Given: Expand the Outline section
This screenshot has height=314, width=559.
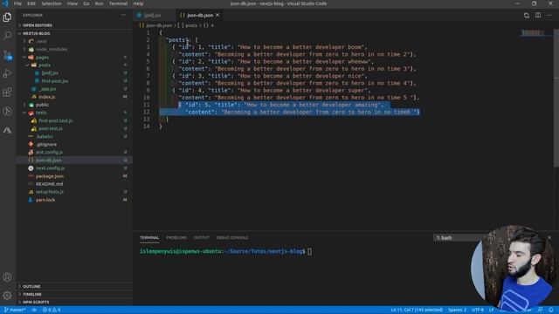Looking at the screenshot, I should (x=31, y=287).
